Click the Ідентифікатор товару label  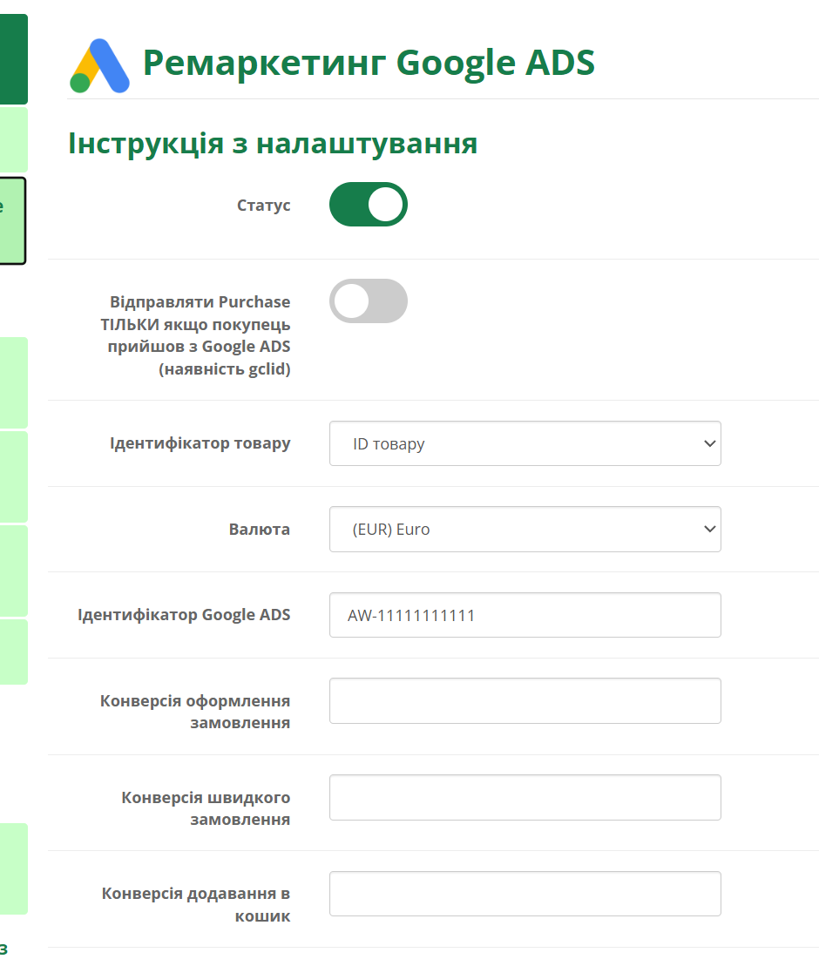point(200,443)
